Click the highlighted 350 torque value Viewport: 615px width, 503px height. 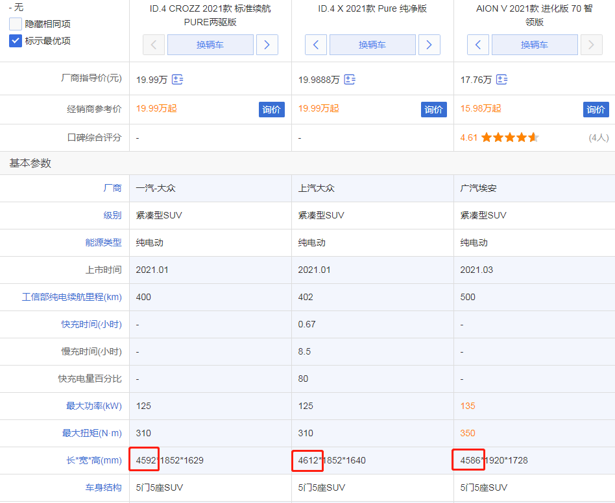(x=468, y=433)
